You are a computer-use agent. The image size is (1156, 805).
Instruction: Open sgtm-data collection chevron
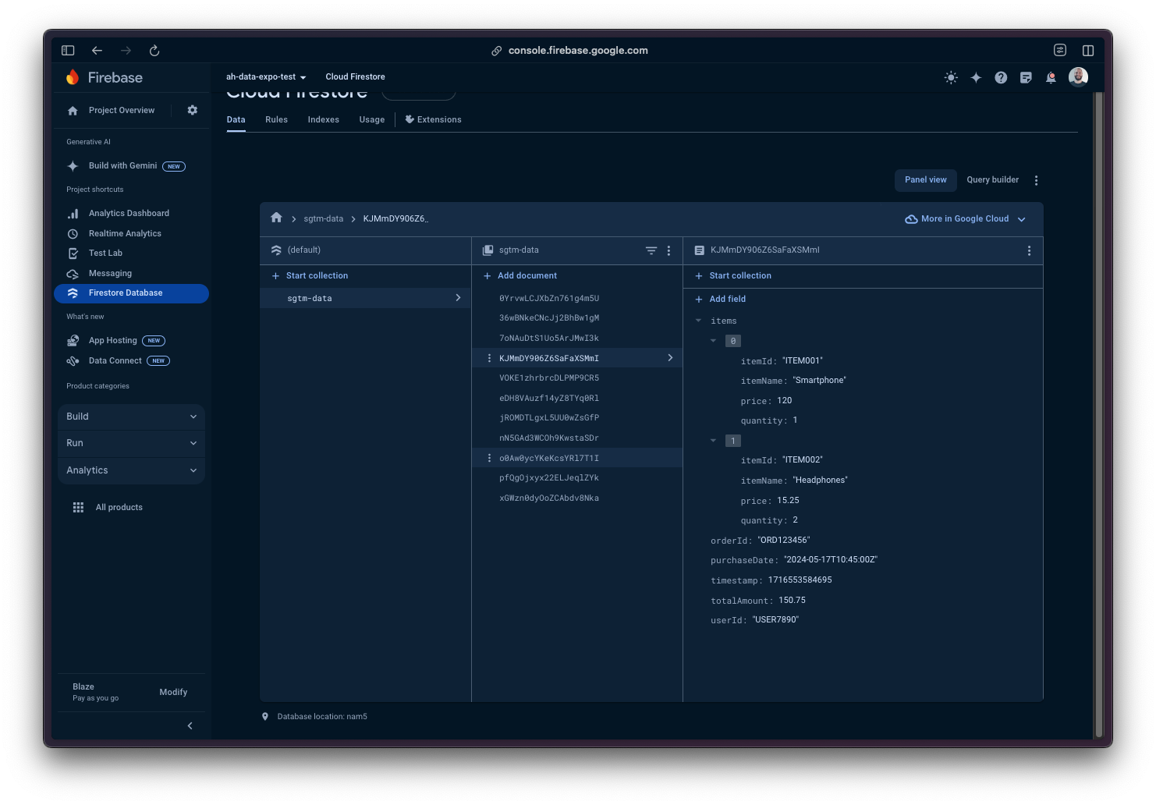pyautogui.click(x=458, y=298)
